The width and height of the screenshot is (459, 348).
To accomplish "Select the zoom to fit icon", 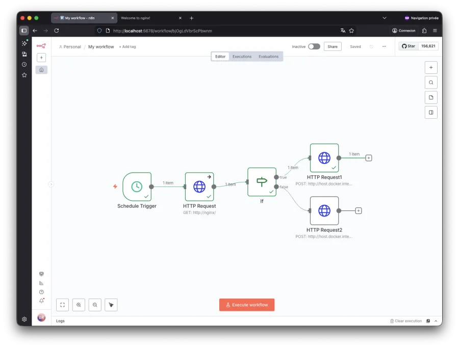I will tap(62, 304).
